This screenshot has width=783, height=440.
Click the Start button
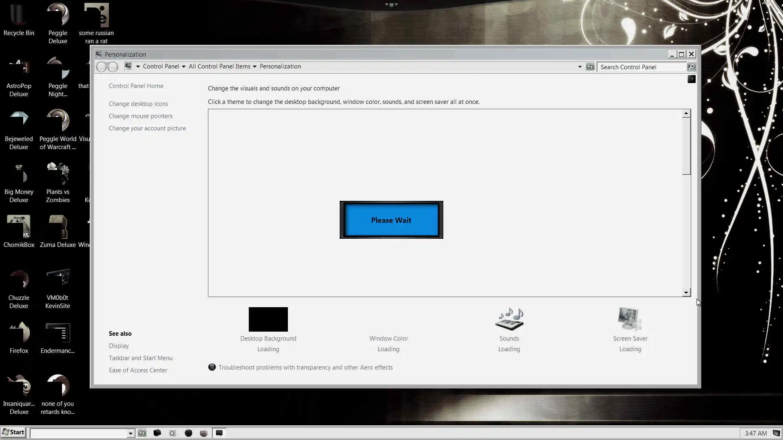(x=13, y=433)
